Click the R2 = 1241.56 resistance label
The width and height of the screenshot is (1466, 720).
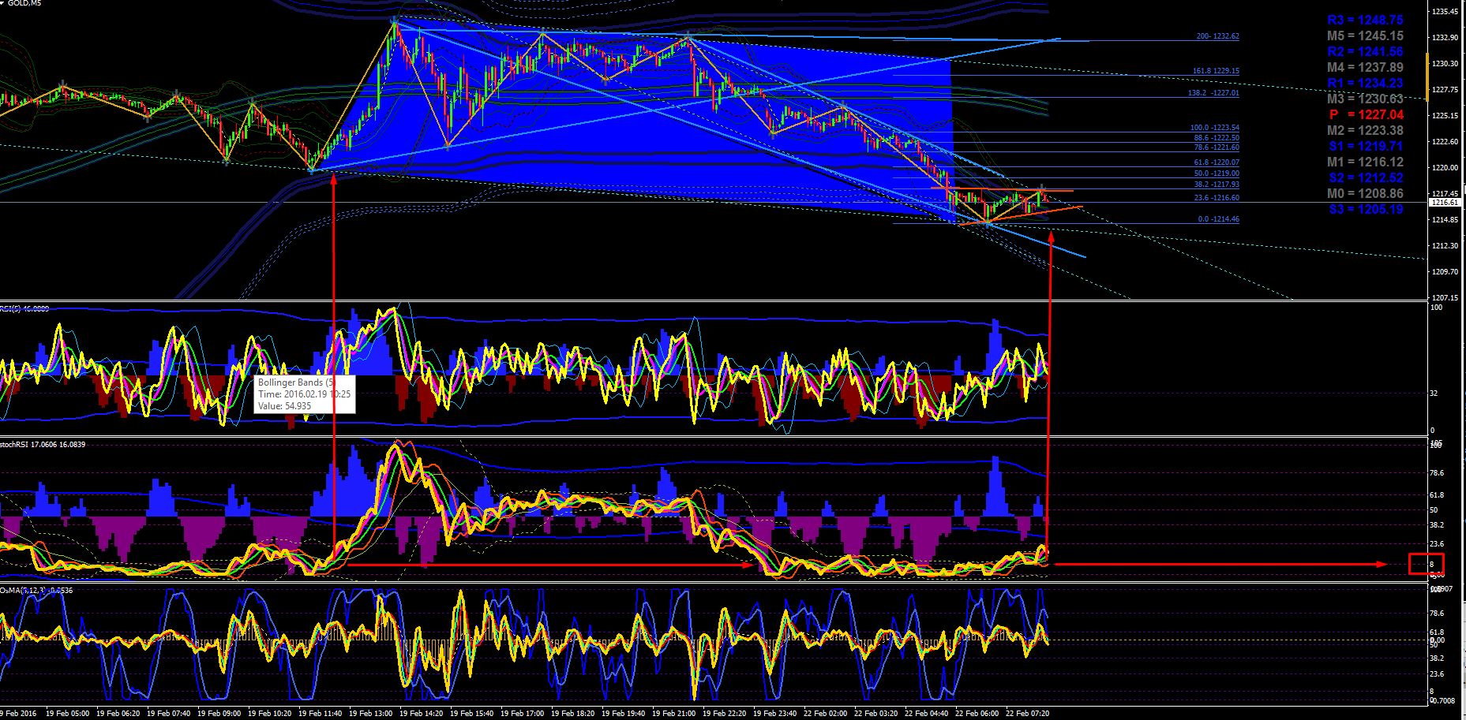[x=1365, y=52]
